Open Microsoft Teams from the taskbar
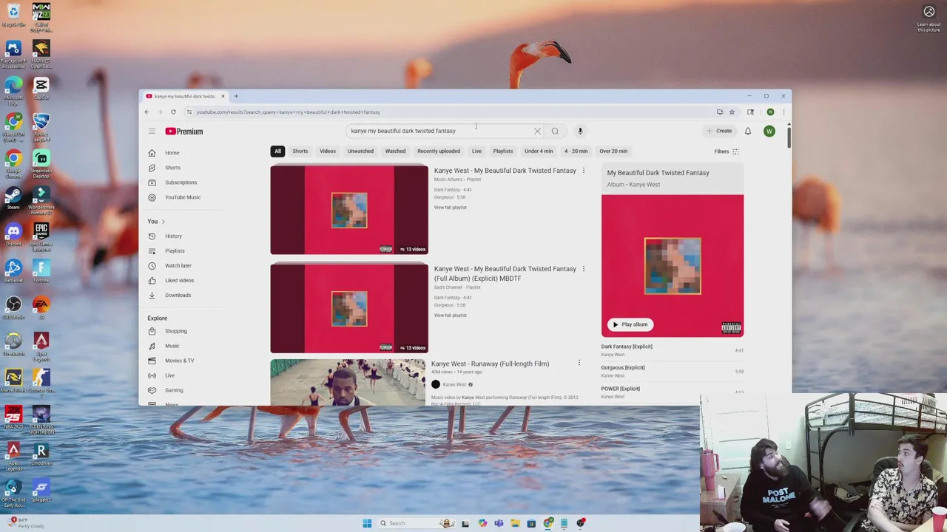This screenshot has width=947, height=532. pyautogui.click(x=499, y=523)
